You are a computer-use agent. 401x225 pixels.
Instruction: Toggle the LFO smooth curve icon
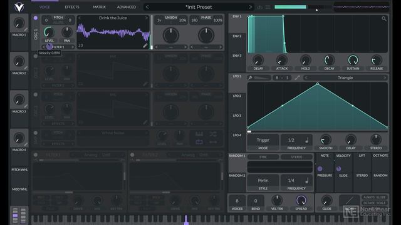coord(297,77)
